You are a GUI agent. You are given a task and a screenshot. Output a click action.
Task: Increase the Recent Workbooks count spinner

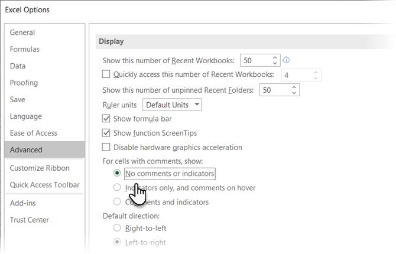(x=275, y=57)
